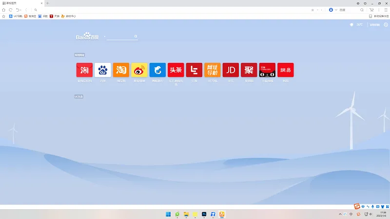Click Sogou microphone voice input
The width and height of the screenshot is (390, 219).
click(x=372, y=206)
